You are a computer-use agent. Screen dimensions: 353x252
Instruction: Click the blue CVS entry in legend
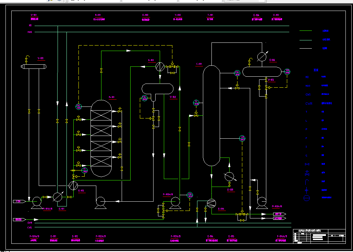[308, 95]
